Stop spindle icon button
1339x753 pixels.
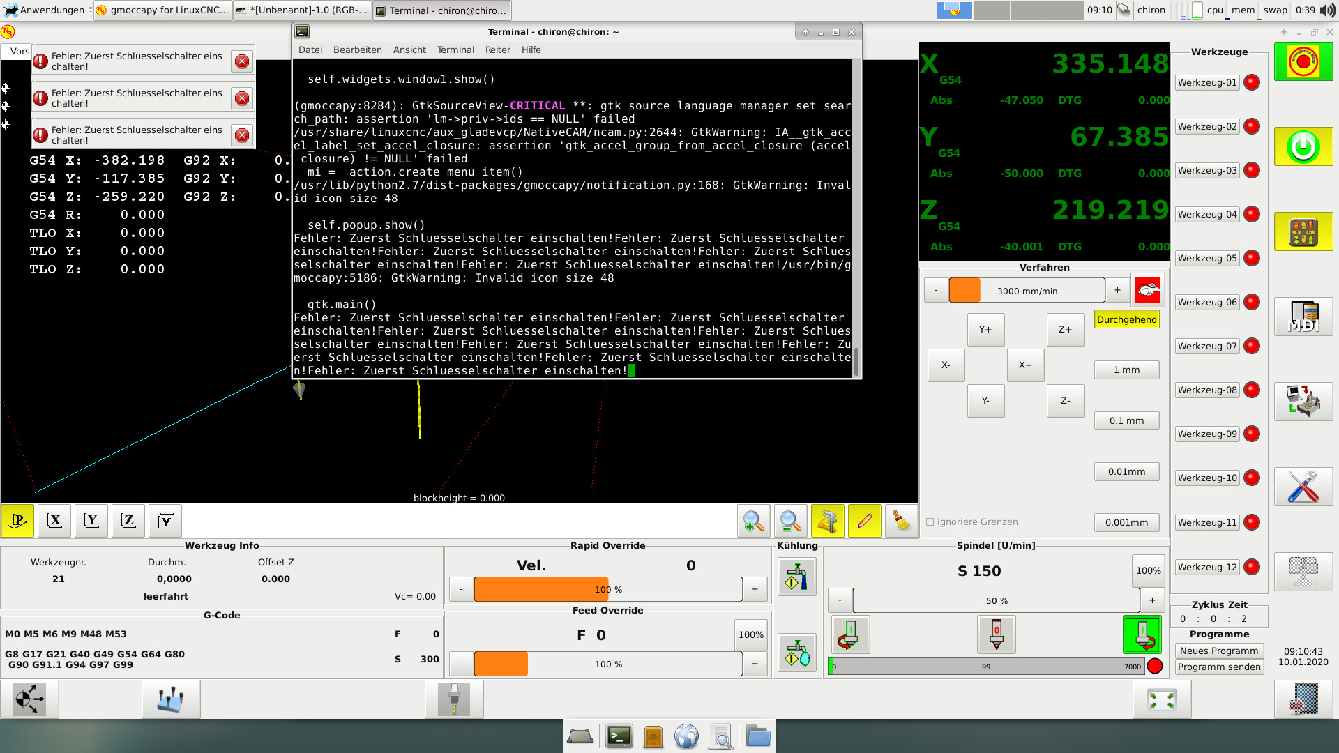click(997, 634)
